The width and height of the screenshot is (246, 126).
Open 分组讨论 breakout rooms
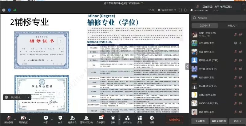(x=127, y=118)
